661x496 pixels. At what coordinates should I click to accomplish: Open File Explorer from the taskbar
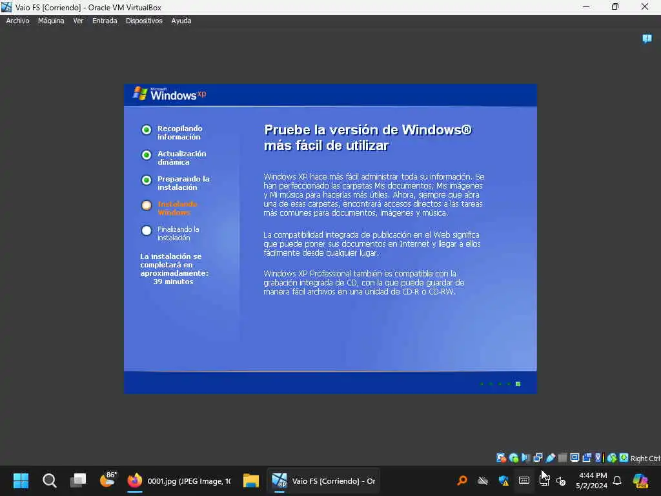251,480
